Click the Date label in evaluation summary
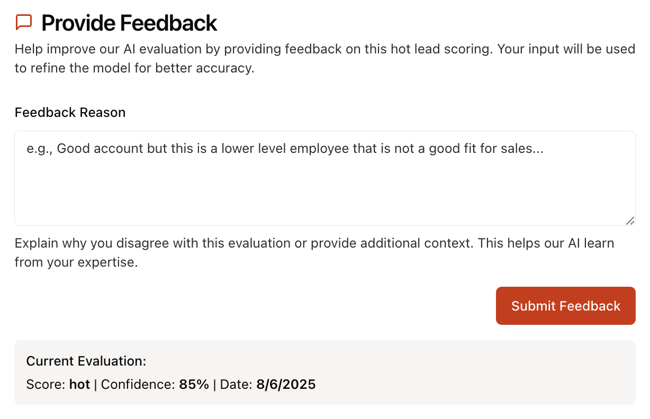The image size is (650, 419). click(235, 385)
